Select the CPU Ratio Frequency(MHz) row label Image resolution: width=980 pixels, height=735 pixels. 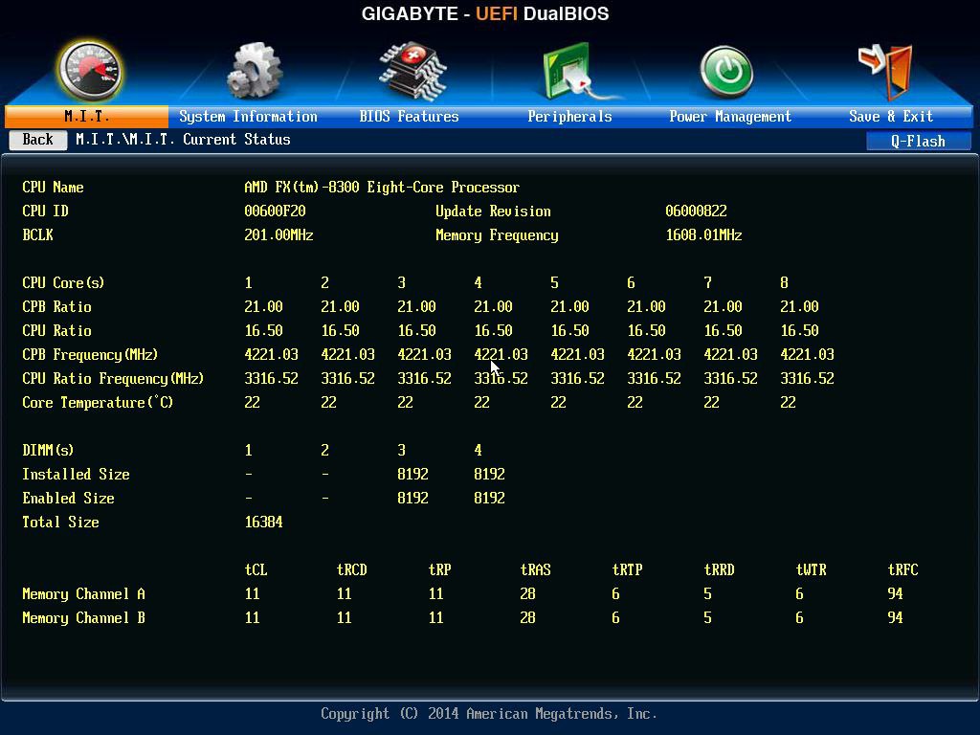113,379
